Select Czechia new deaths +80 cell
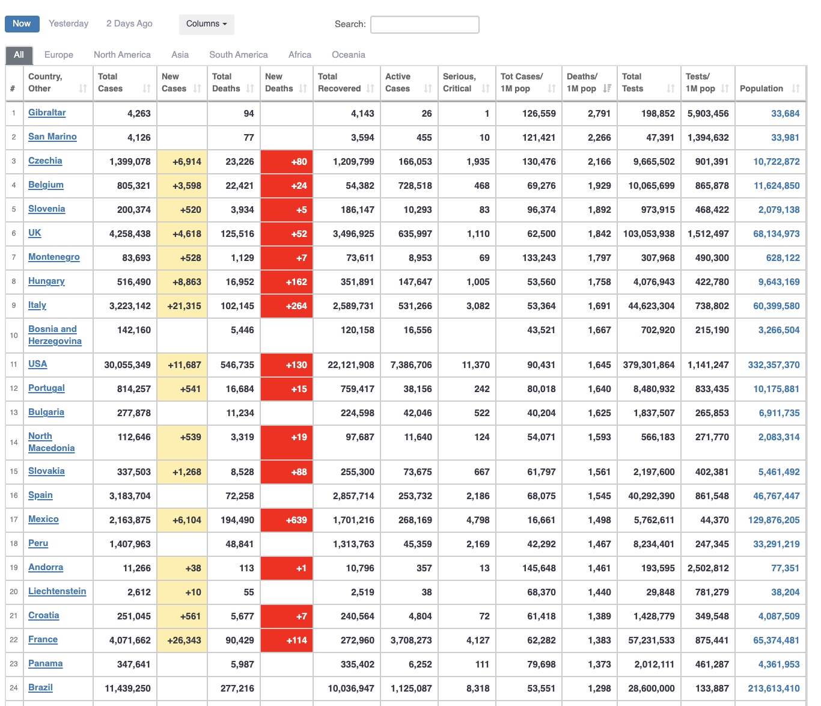The height and width of the screenshot is (706, 821). tap(287, 162)
